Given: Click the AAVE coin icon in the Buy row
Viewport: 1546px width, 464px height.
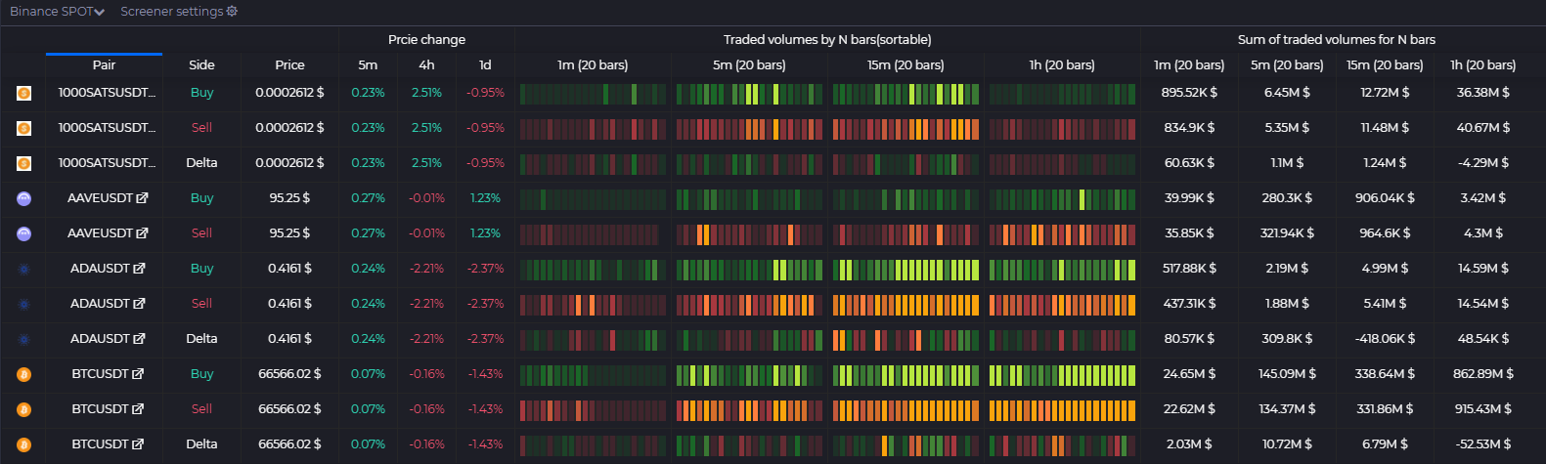Looking at the screenshot, I should (24, 198).
